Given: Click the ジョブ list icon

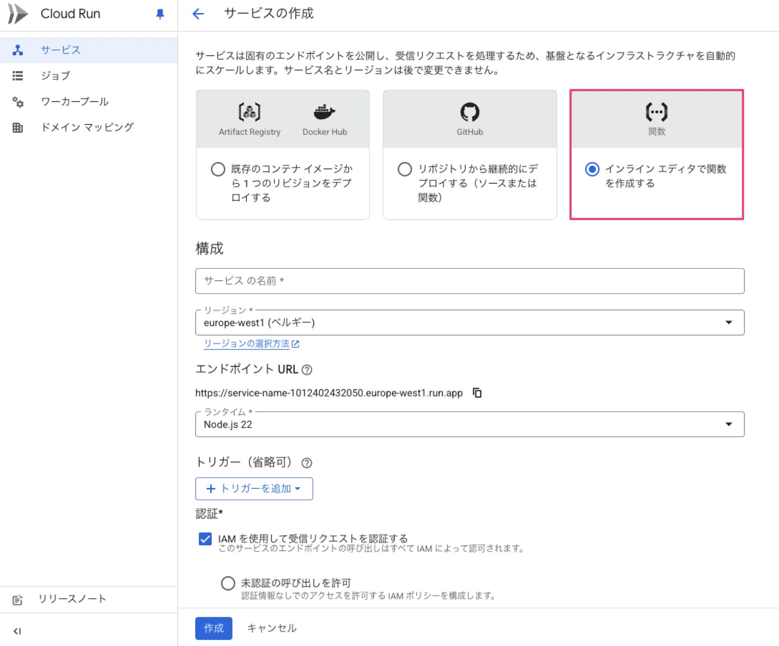Looking at the screenshot, I should [18, 76].
